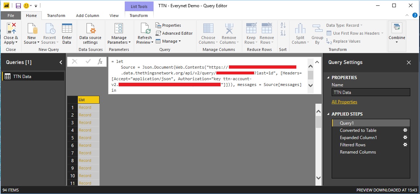Collapse the Queries pane
The height and width of the screenshot is (194, 420).
[x=61, y=62]
